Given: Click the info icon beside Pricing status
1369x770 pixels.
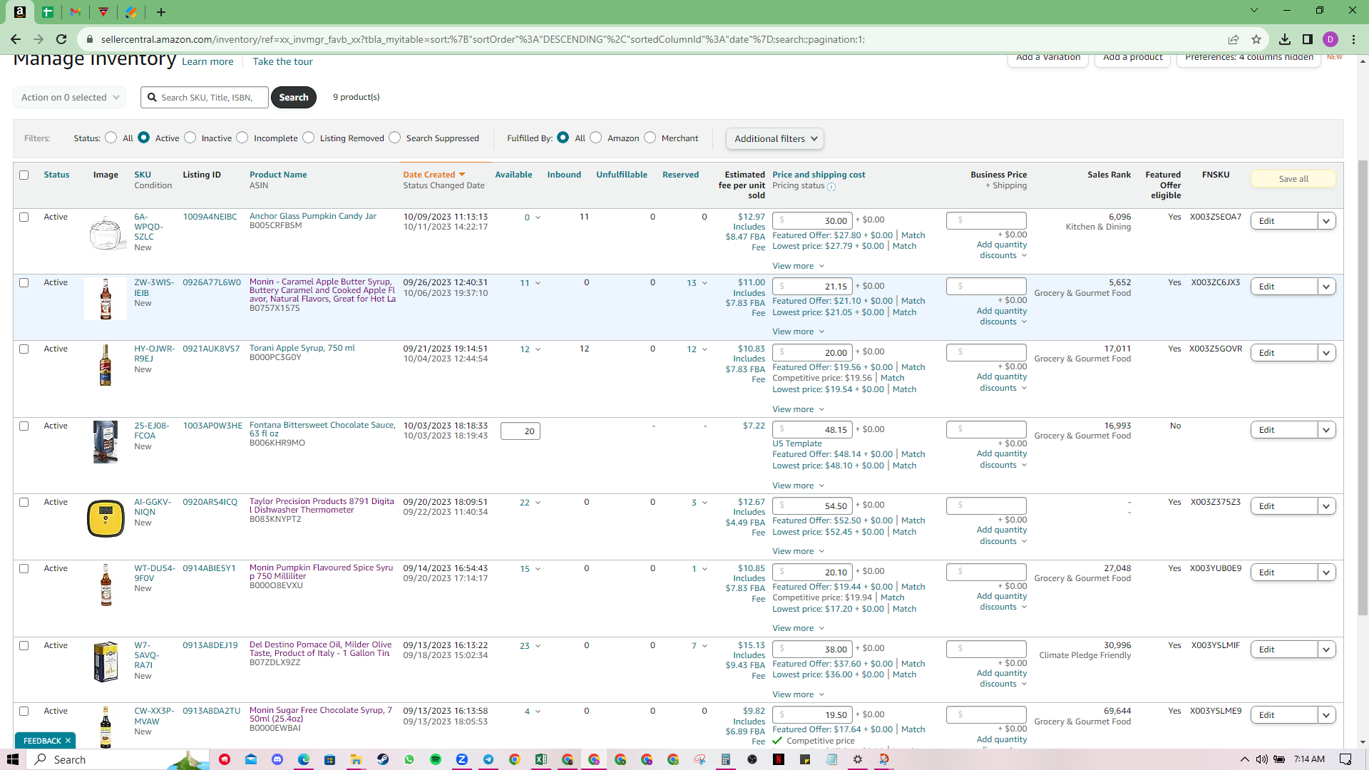Looking at the screenshot, I should [831, 187].
